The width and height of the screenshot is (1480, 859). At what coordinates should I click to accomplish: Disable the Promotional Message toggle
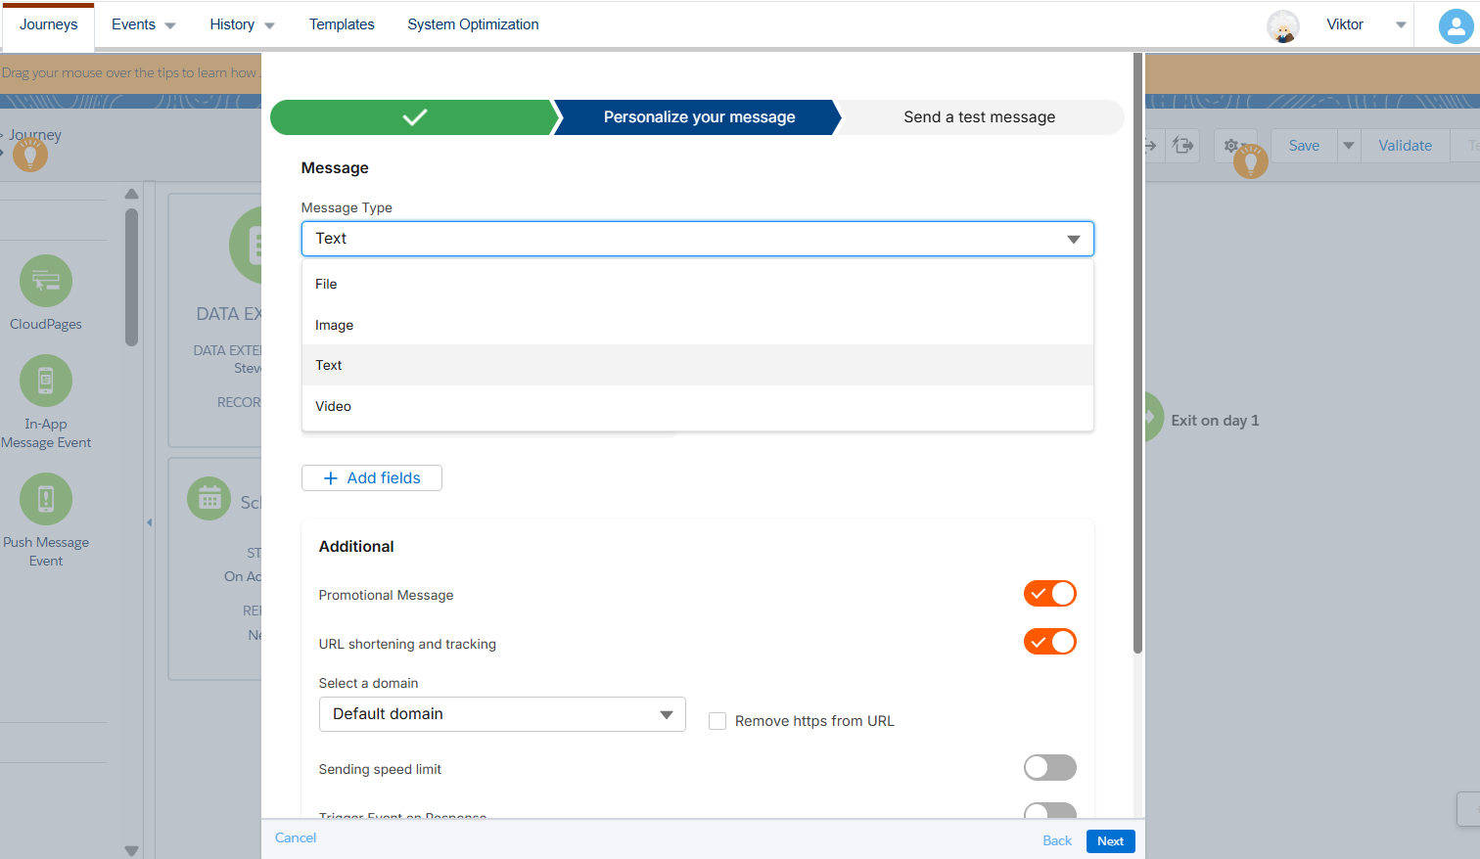pos(1049,593)
